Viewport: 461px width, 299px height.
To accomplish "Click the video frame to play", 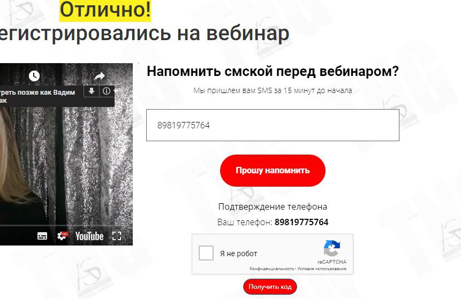I will coord(66,165).
